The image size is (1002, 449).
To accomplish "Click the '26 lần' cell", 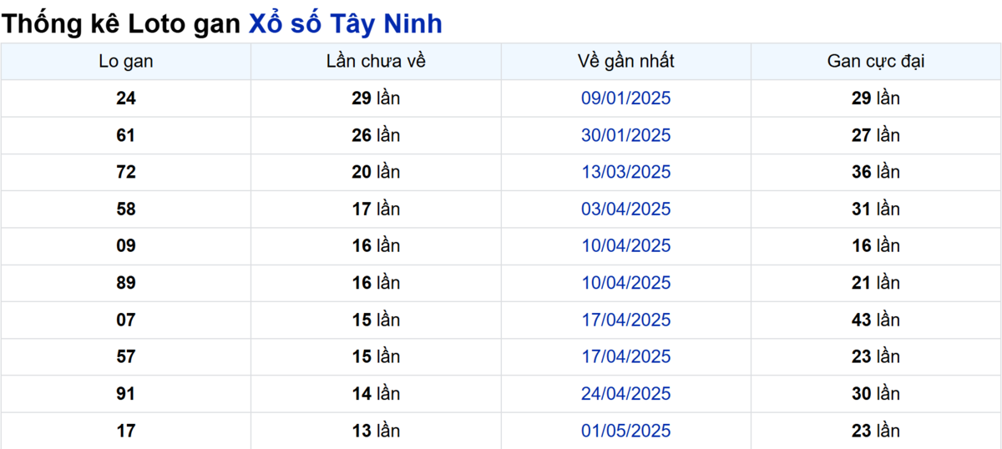I will tap(376, 135).
